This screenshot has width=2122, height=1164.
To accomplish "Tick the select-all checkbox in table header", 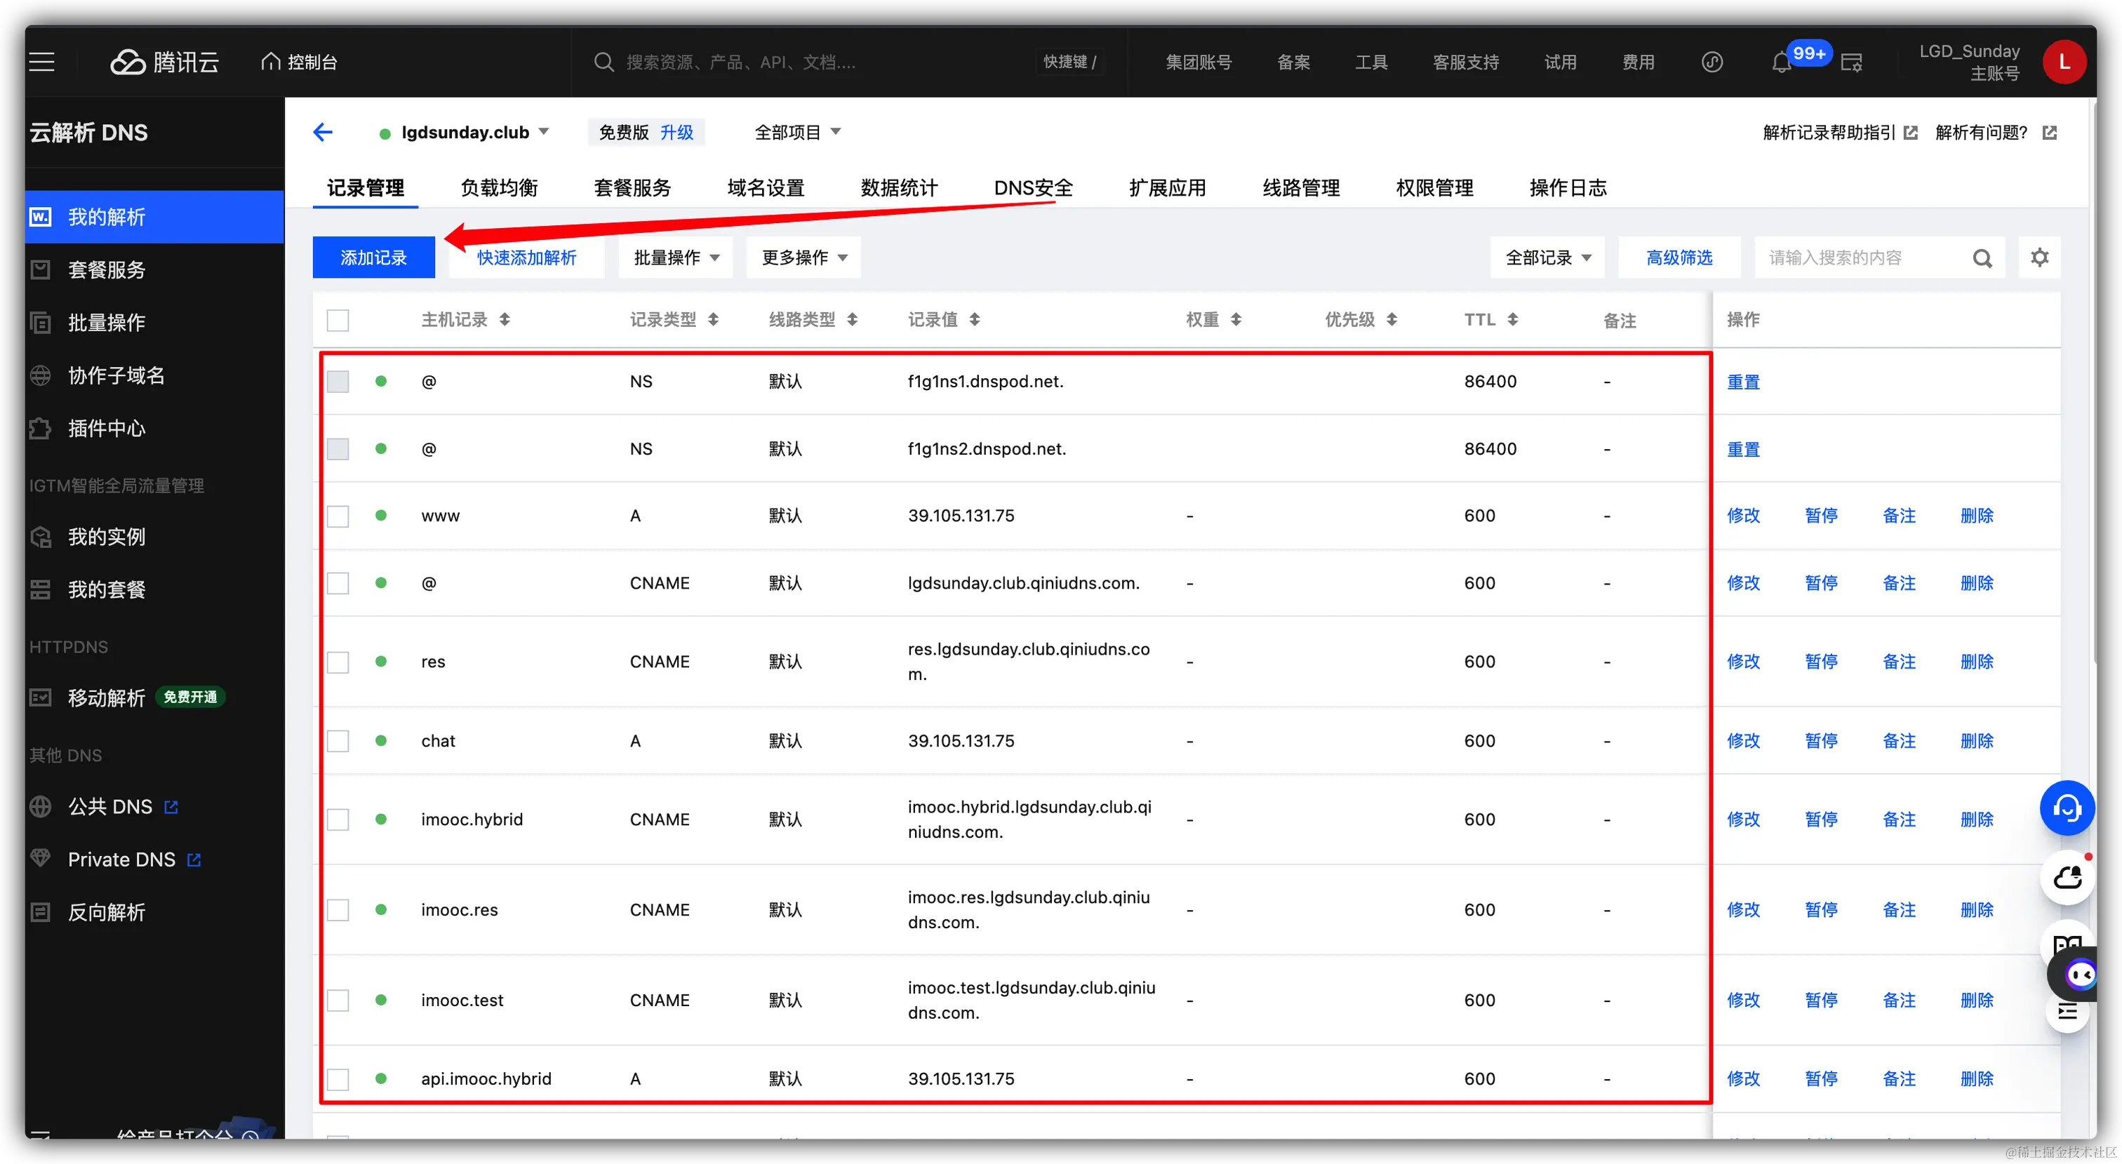I will click(338, 320).
